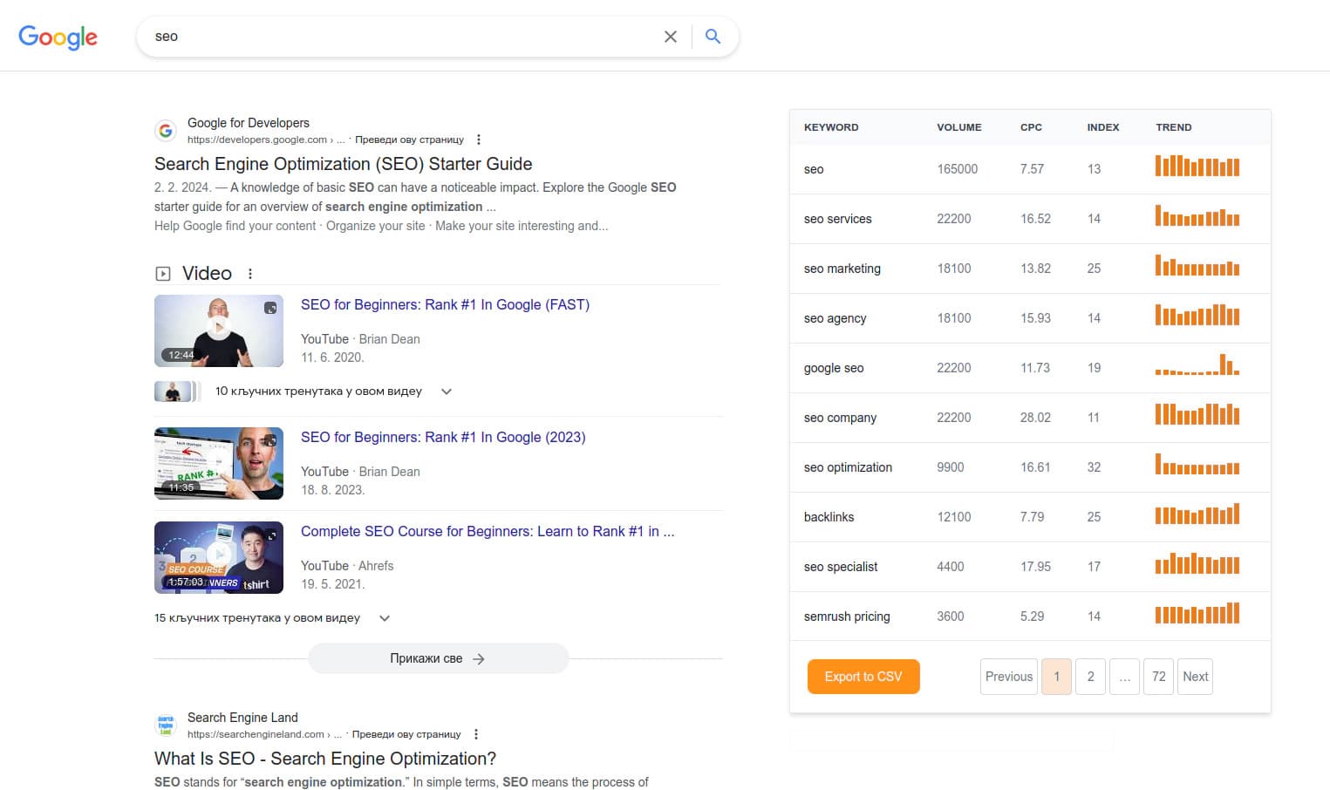The image size is (1330, 790).
Task: Click the 'seo company' keyword
Action: pos(840,418)
